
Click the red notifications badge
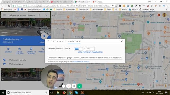[x=159, y=15]
